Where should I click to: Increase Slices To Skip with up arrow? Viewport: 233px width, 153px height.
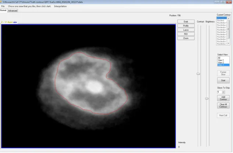click(223, 91)
